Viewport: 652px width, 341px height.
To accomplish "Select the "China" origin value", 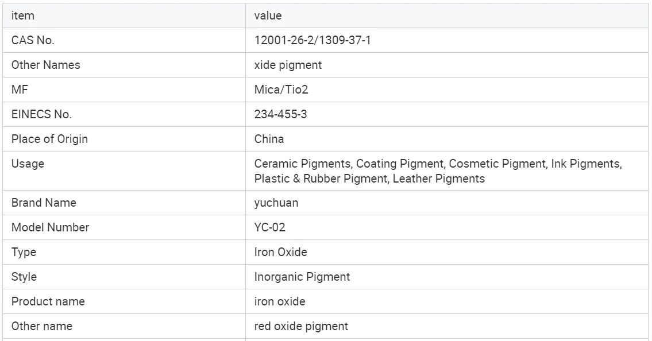I will (x=269, y=139).
